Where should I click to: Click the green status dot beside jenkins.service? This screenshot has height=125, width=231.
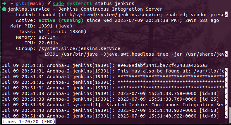(4, 9)
